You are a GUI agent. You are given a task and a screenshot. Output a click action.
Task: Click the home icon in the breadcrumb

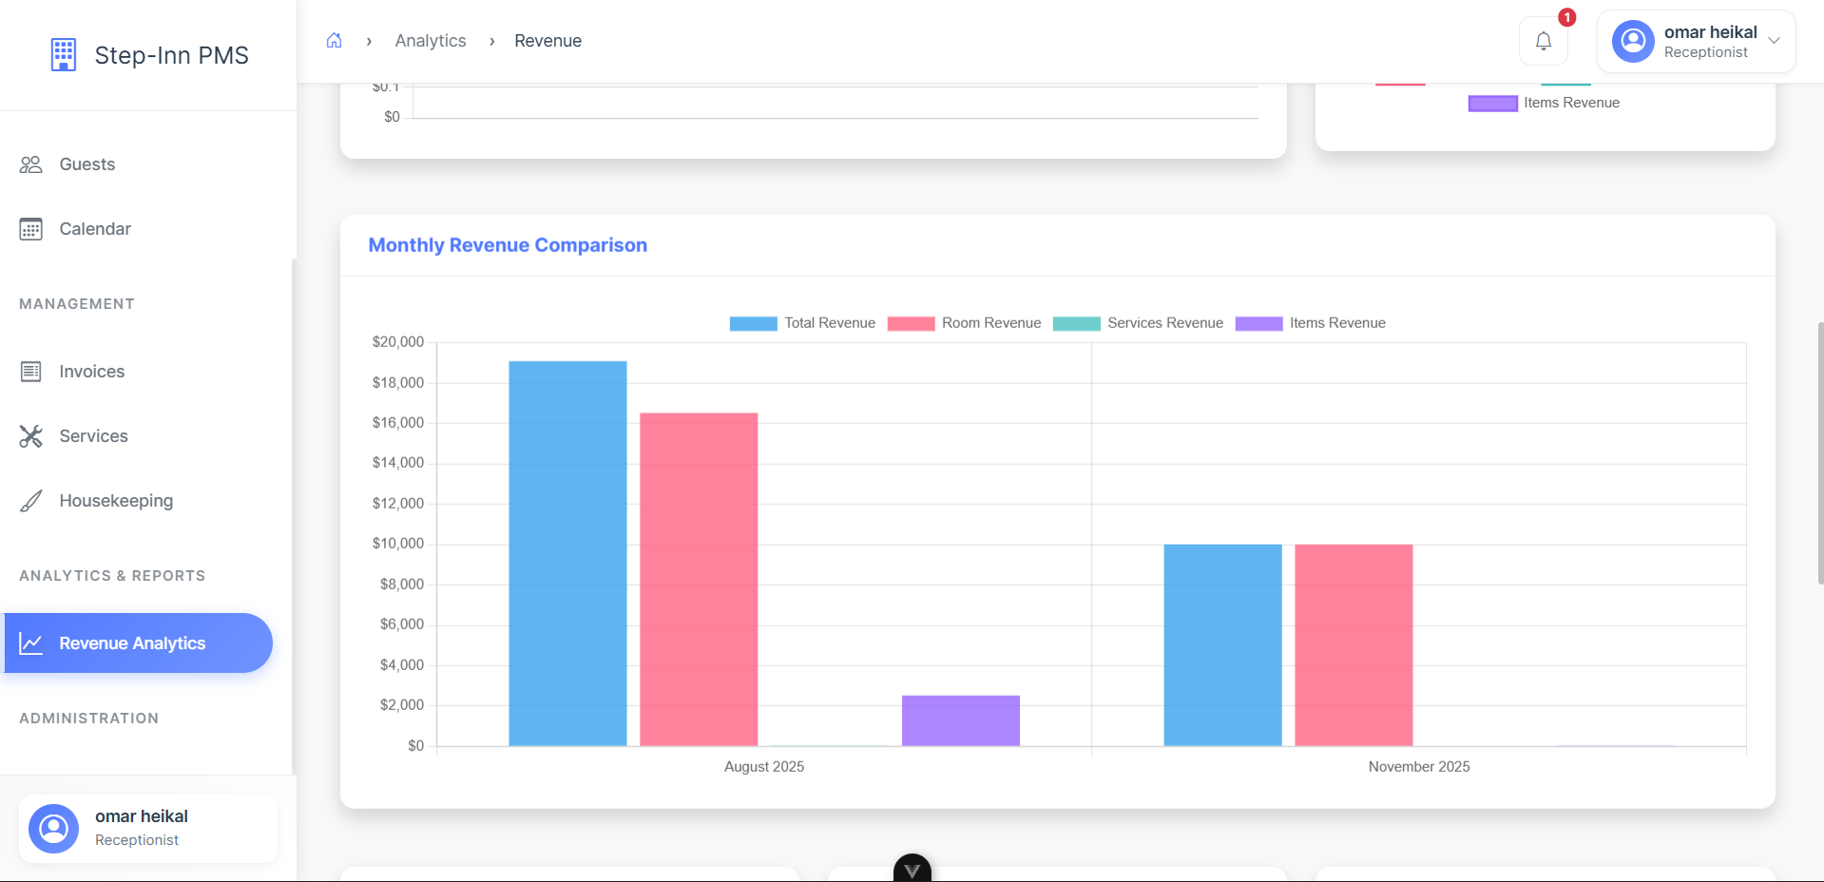[334, 40]
